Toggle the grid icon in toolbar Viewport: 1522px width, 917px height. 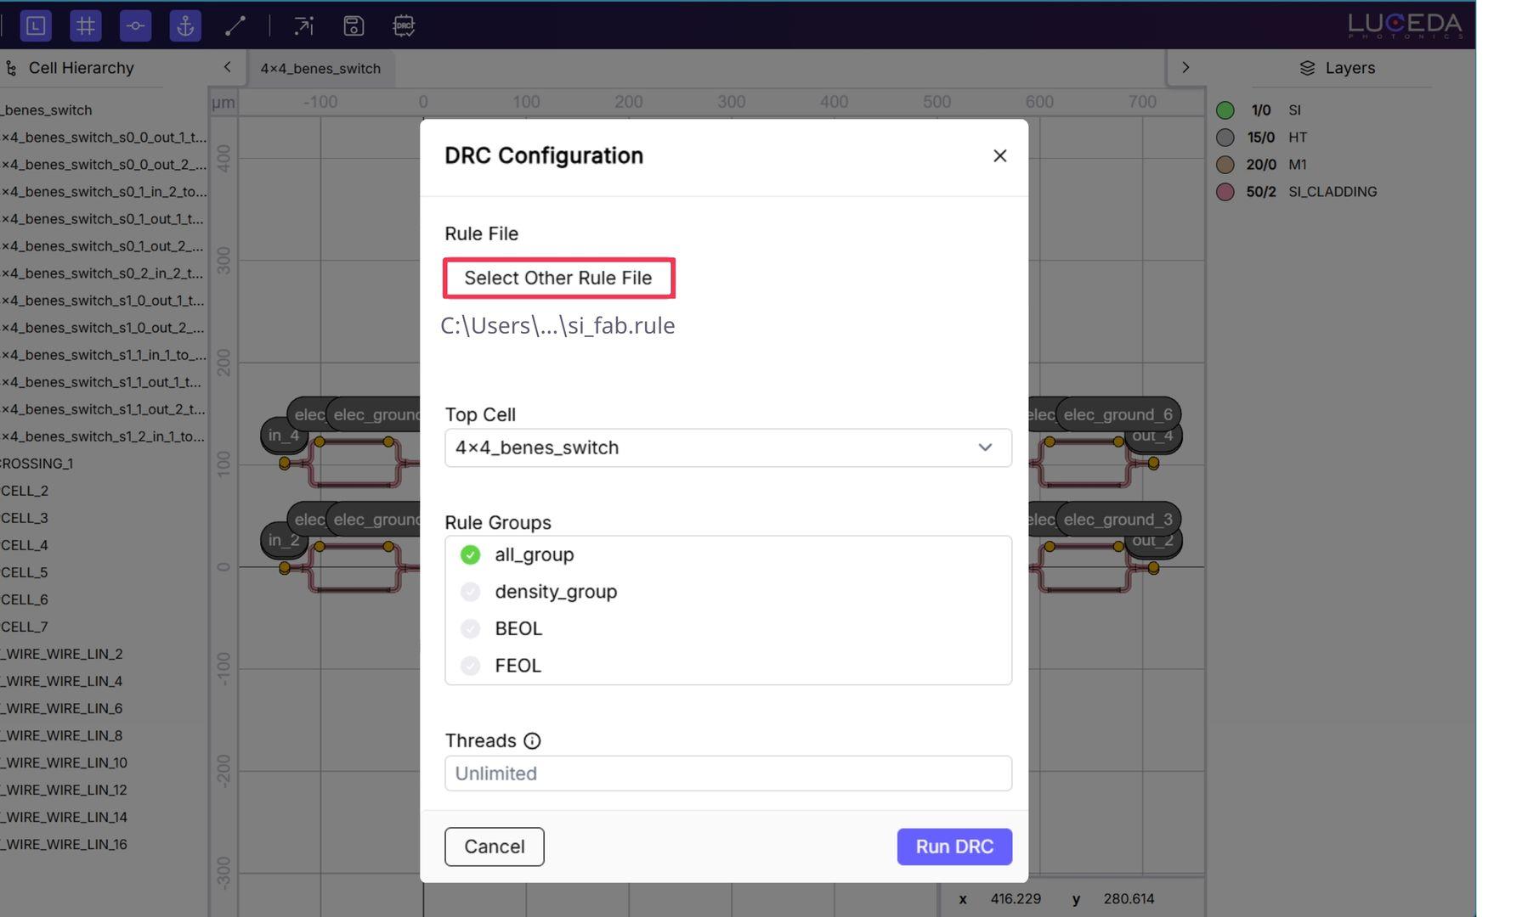pyautogui.click(x=85, y=25)
